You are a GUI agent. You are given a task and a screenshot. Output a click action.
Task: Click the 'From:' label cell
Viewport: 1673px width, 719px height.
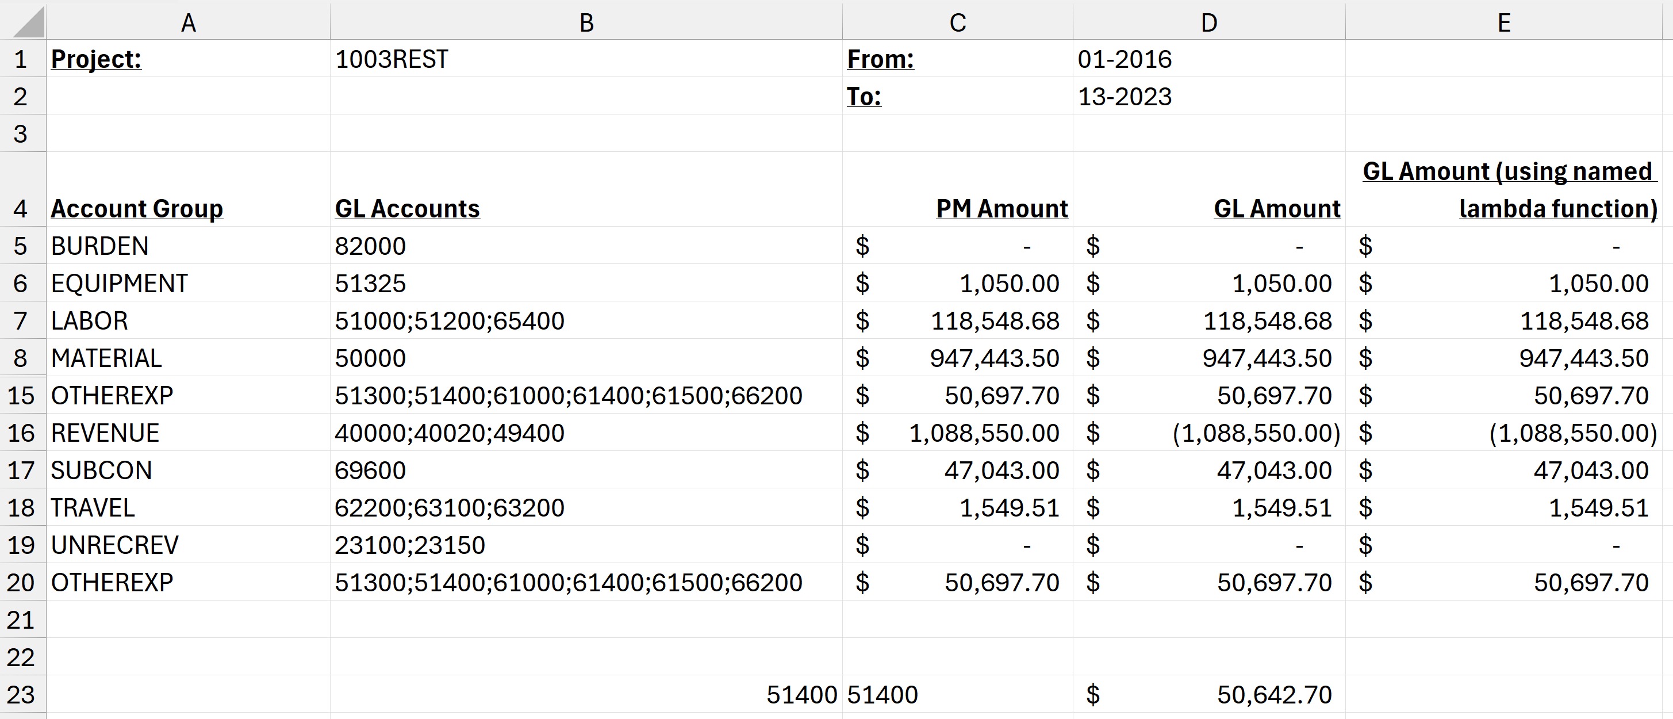coord(958,59)
